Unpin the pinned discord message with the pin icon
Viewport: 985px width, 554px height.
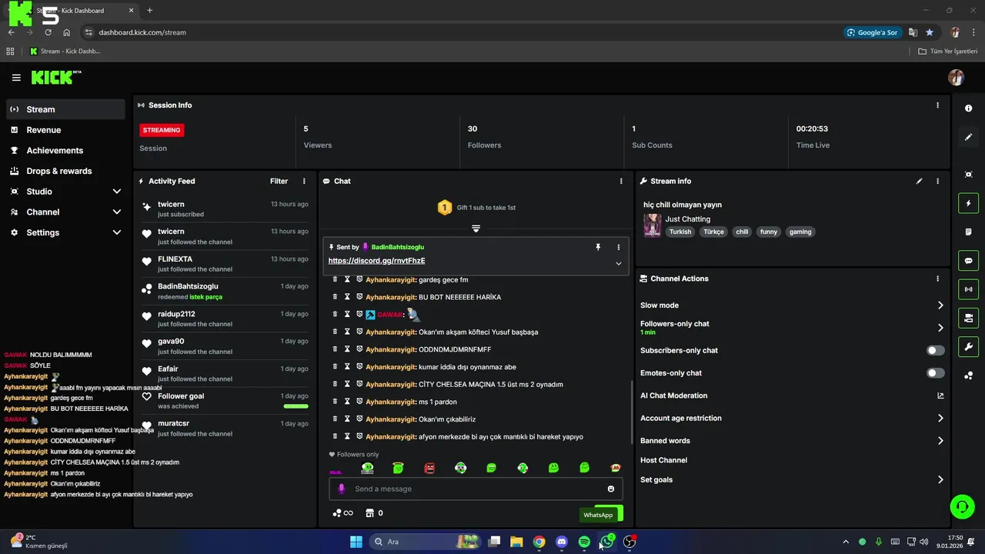tap(598, 247)
